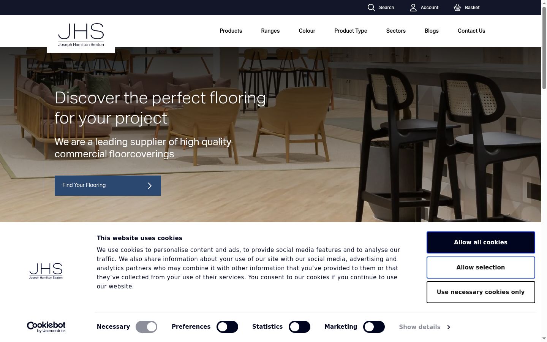Click the scrollbar up arrow
Viewport: 547px width, 342px height.
tap(544, 3)
